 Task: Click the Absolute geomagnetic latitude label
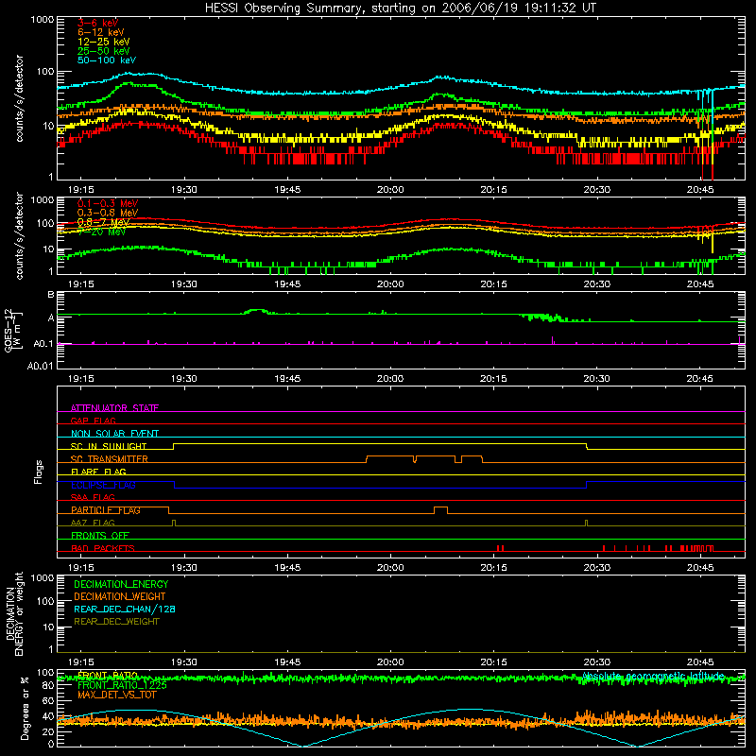coord(653,676)
